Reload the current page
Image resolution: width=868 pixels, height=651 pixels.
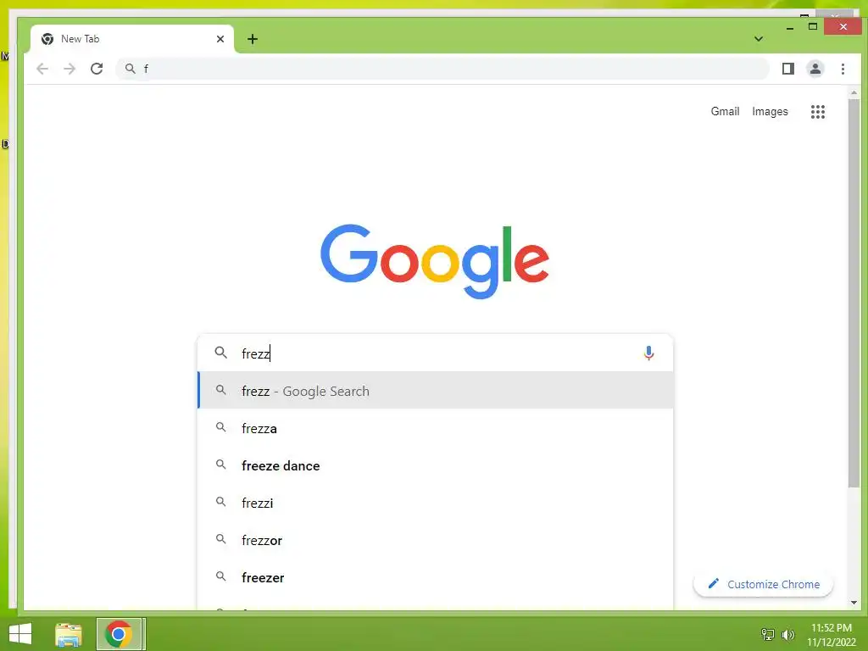click(x=97, y=69)
